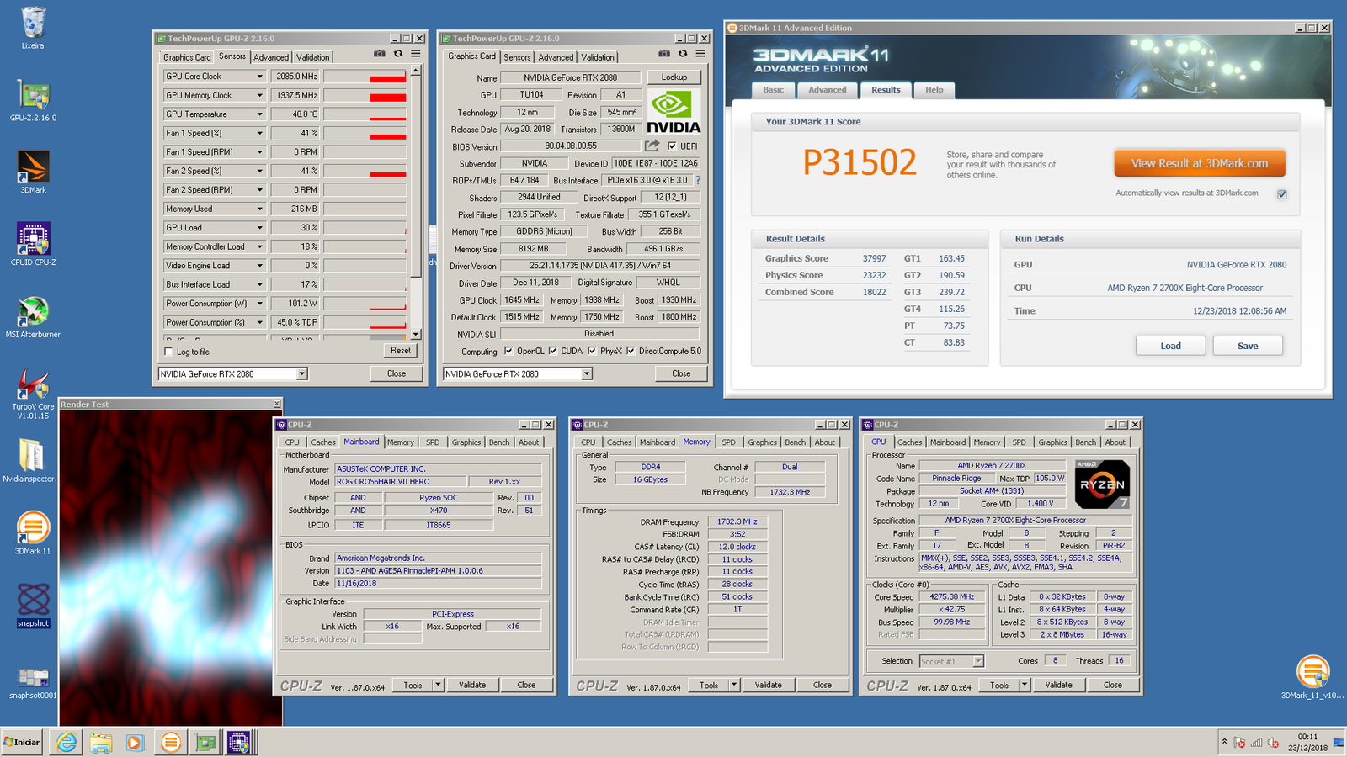Click the Lookup button in GPU-Z

(x=674, y=77)
